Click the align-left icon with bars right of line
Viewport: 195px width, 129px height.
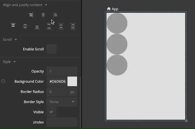[x=55, y=15]
